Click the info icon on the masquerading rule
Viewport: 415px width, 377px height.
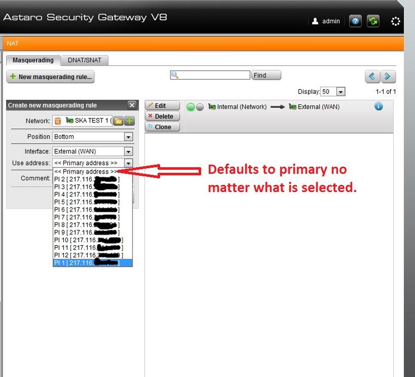(378, 106)
